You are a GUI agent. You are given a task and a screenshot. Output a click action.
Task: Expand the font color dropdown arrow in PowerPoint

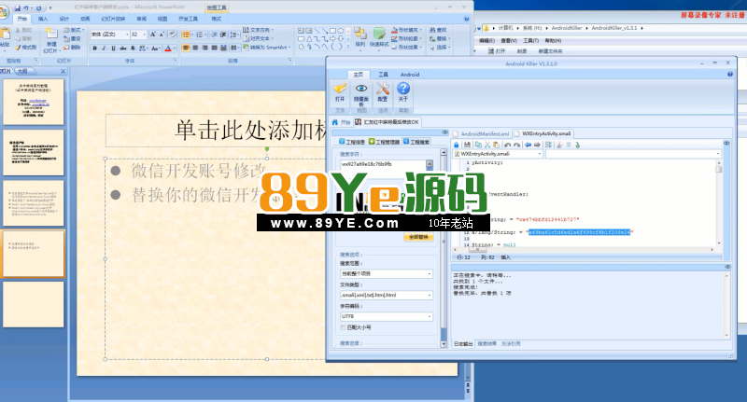pos(175,49)
